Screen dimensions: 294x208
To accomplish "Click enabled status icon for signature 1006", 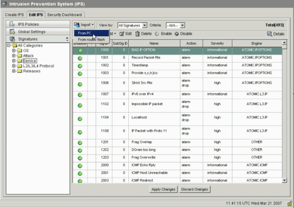I will (x=80, y=84).
